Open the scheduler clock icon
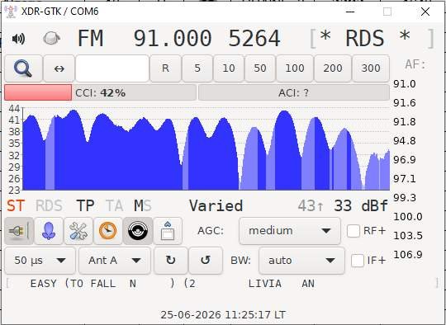 tap(108, 231)
